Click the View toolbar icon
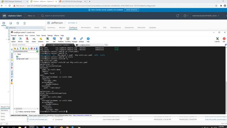 point(47,39)
